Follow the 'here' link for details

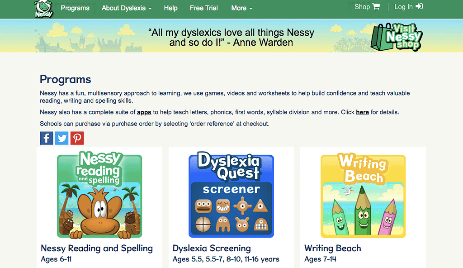click(362, 112)
